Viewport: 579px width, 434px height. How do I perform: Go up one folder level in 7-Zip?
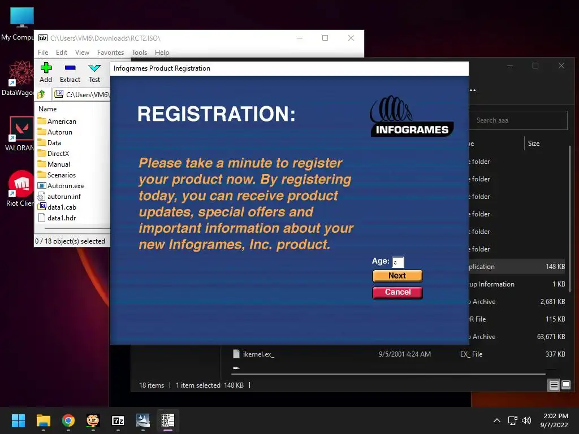(x=41, y=94)
